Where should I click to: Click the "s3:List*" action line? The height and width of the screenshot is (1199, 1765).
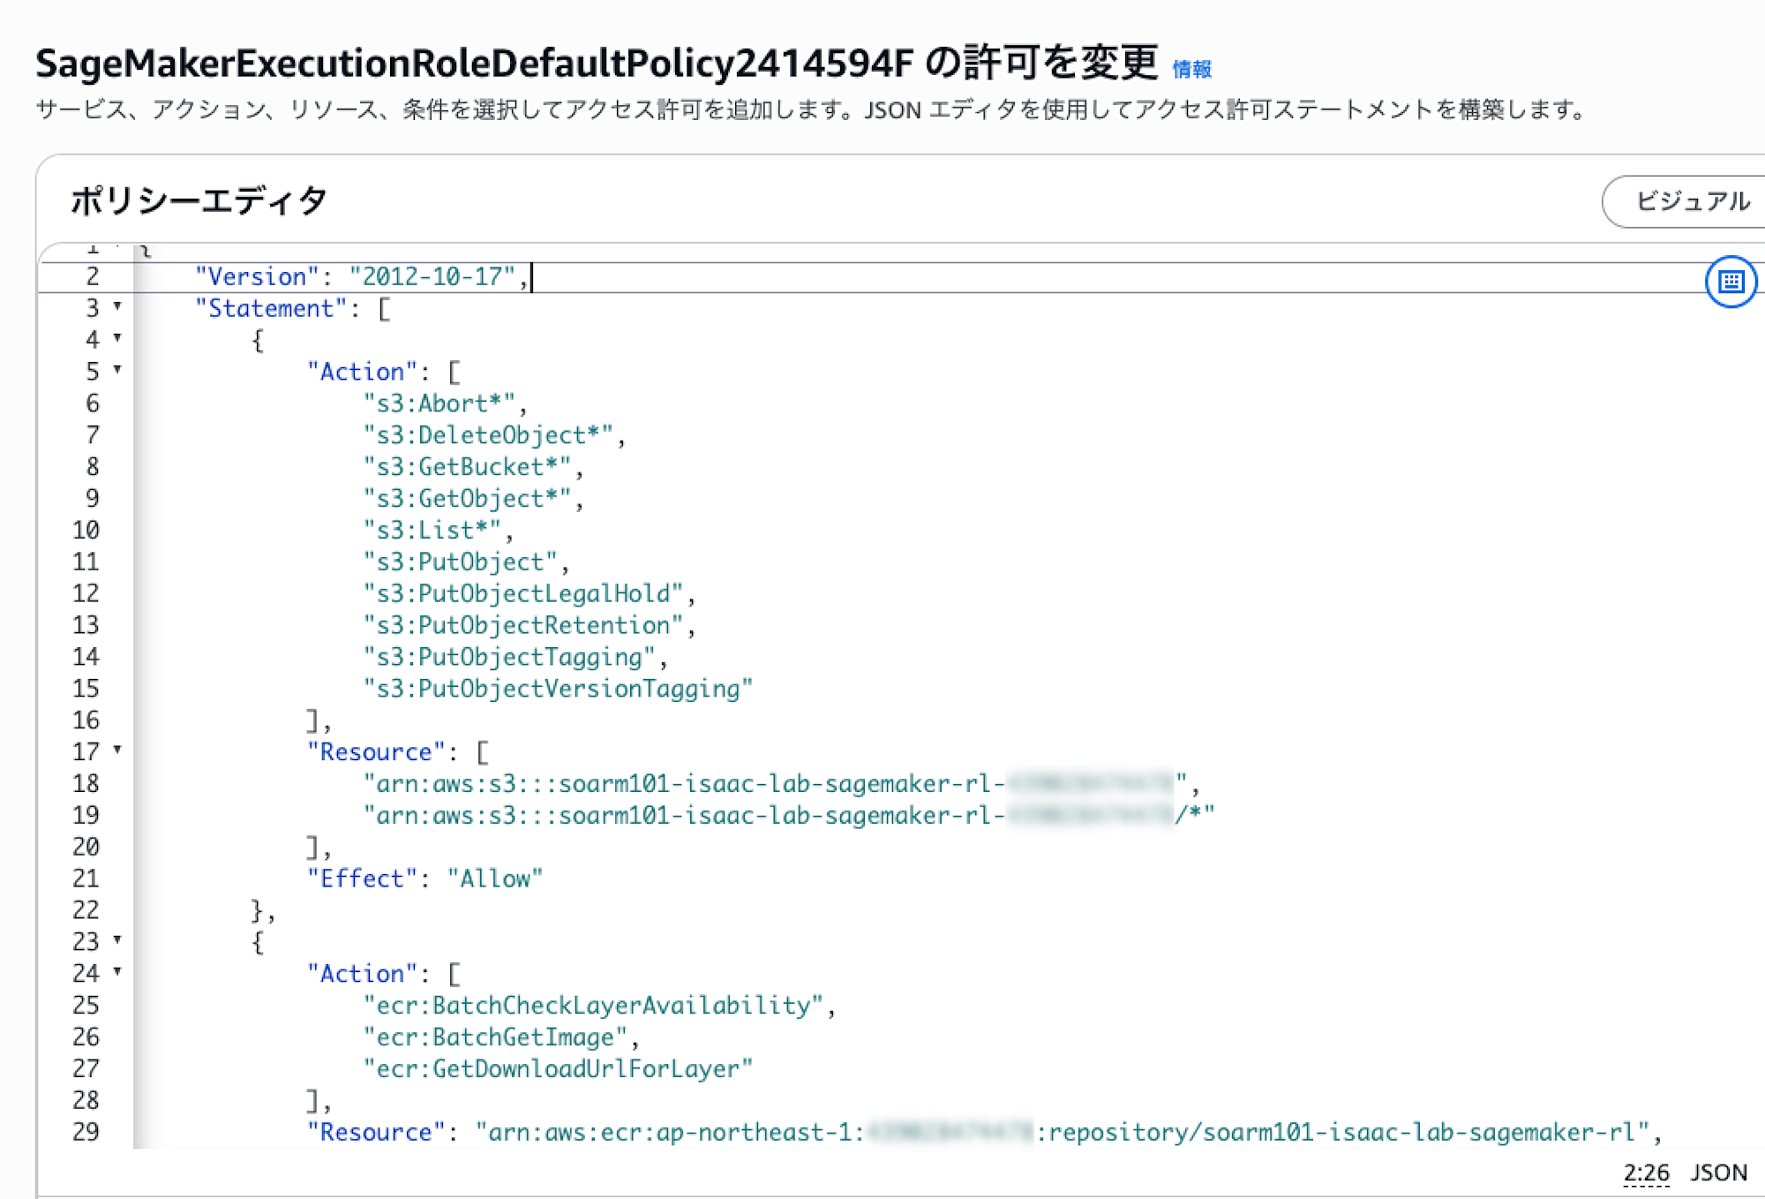pos(438,531)
